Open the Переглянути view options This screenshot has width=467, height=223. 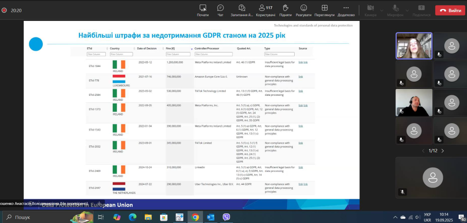click(x=324, y=10)
